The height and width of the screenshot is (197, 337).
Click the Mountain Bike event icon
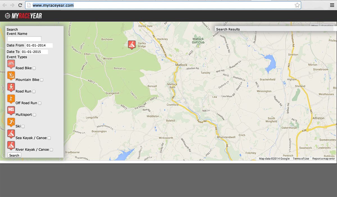point(11,76)
